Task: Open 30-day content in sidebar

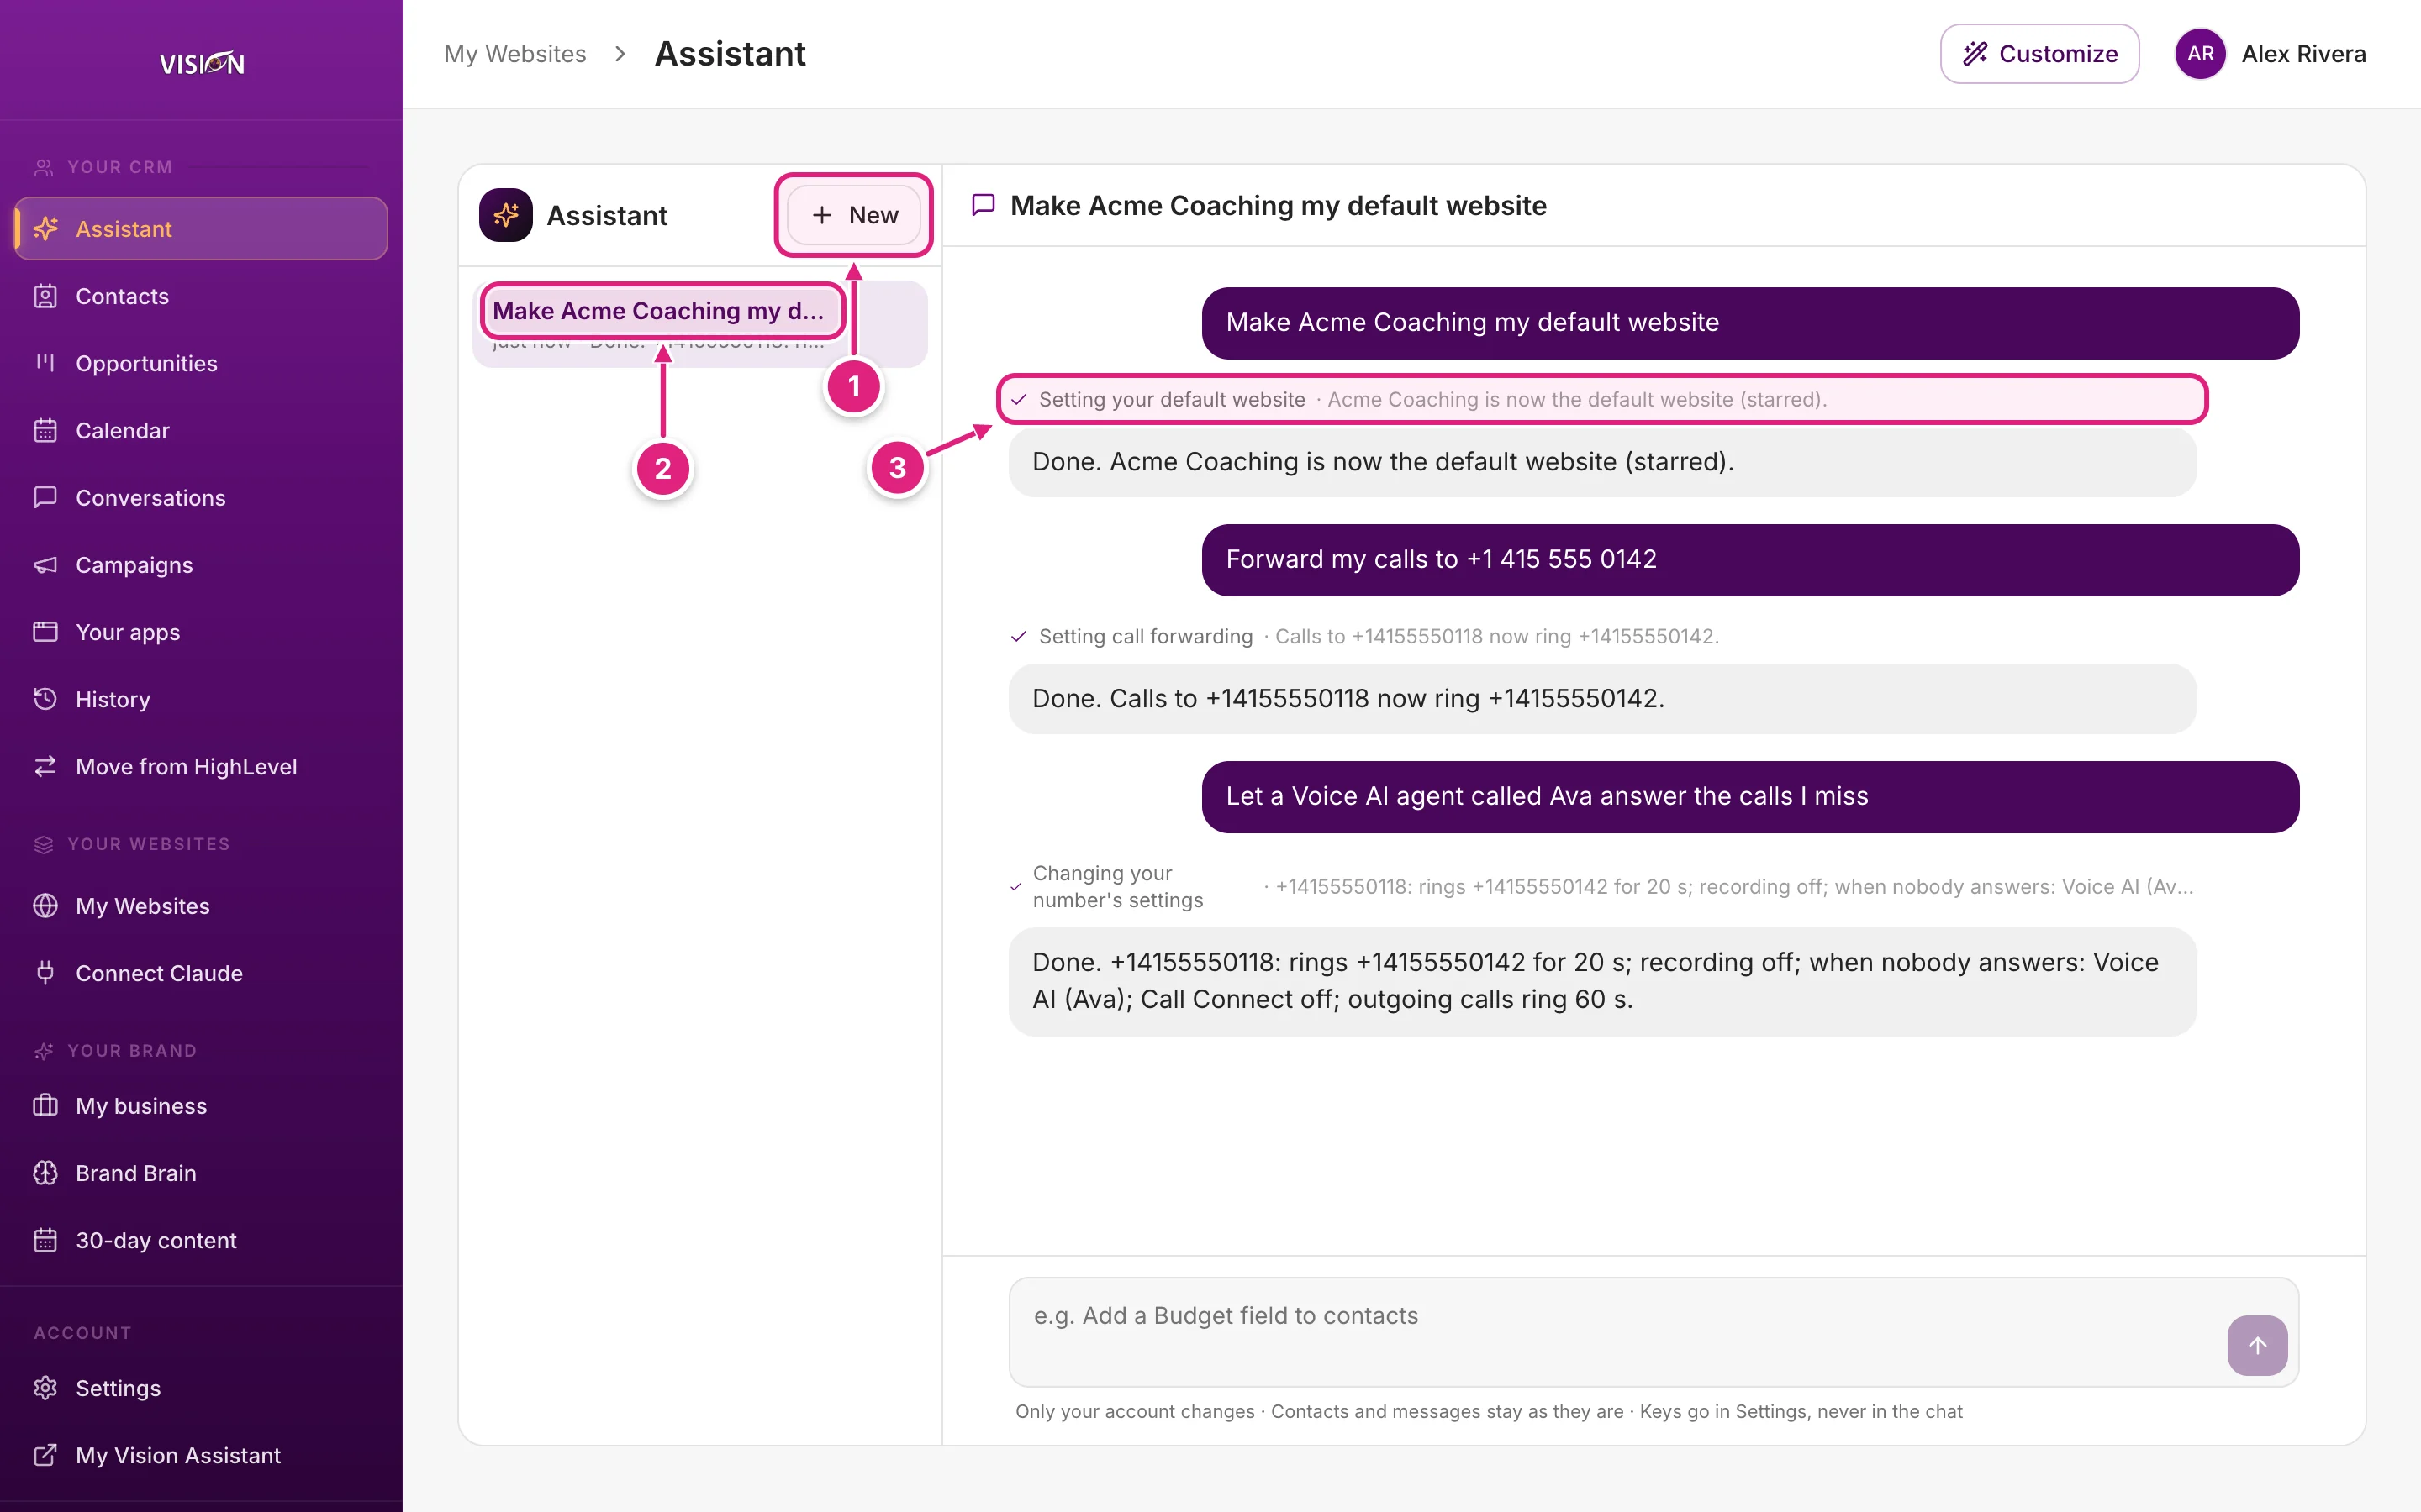Action: tap(201, 1240)
